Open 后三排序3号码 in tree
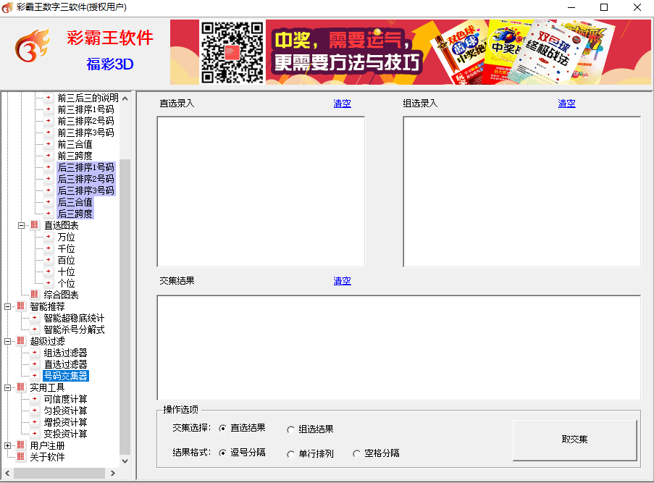Screen dimensions: 654x483 click(x=85, y=190)
